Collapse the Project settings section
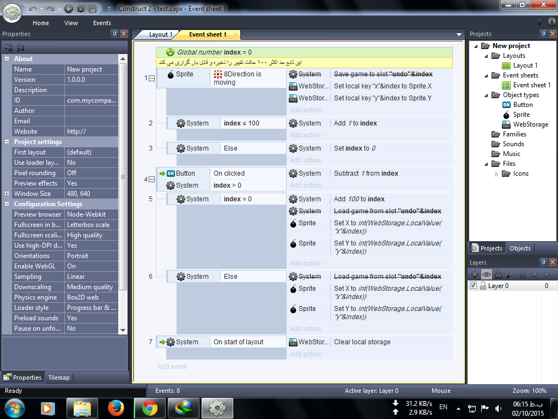This screenshot has height=419, width=558. (7, 142)
